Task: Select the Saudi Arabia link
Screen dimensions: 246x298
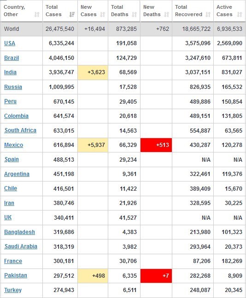Action: pos(21,246)
